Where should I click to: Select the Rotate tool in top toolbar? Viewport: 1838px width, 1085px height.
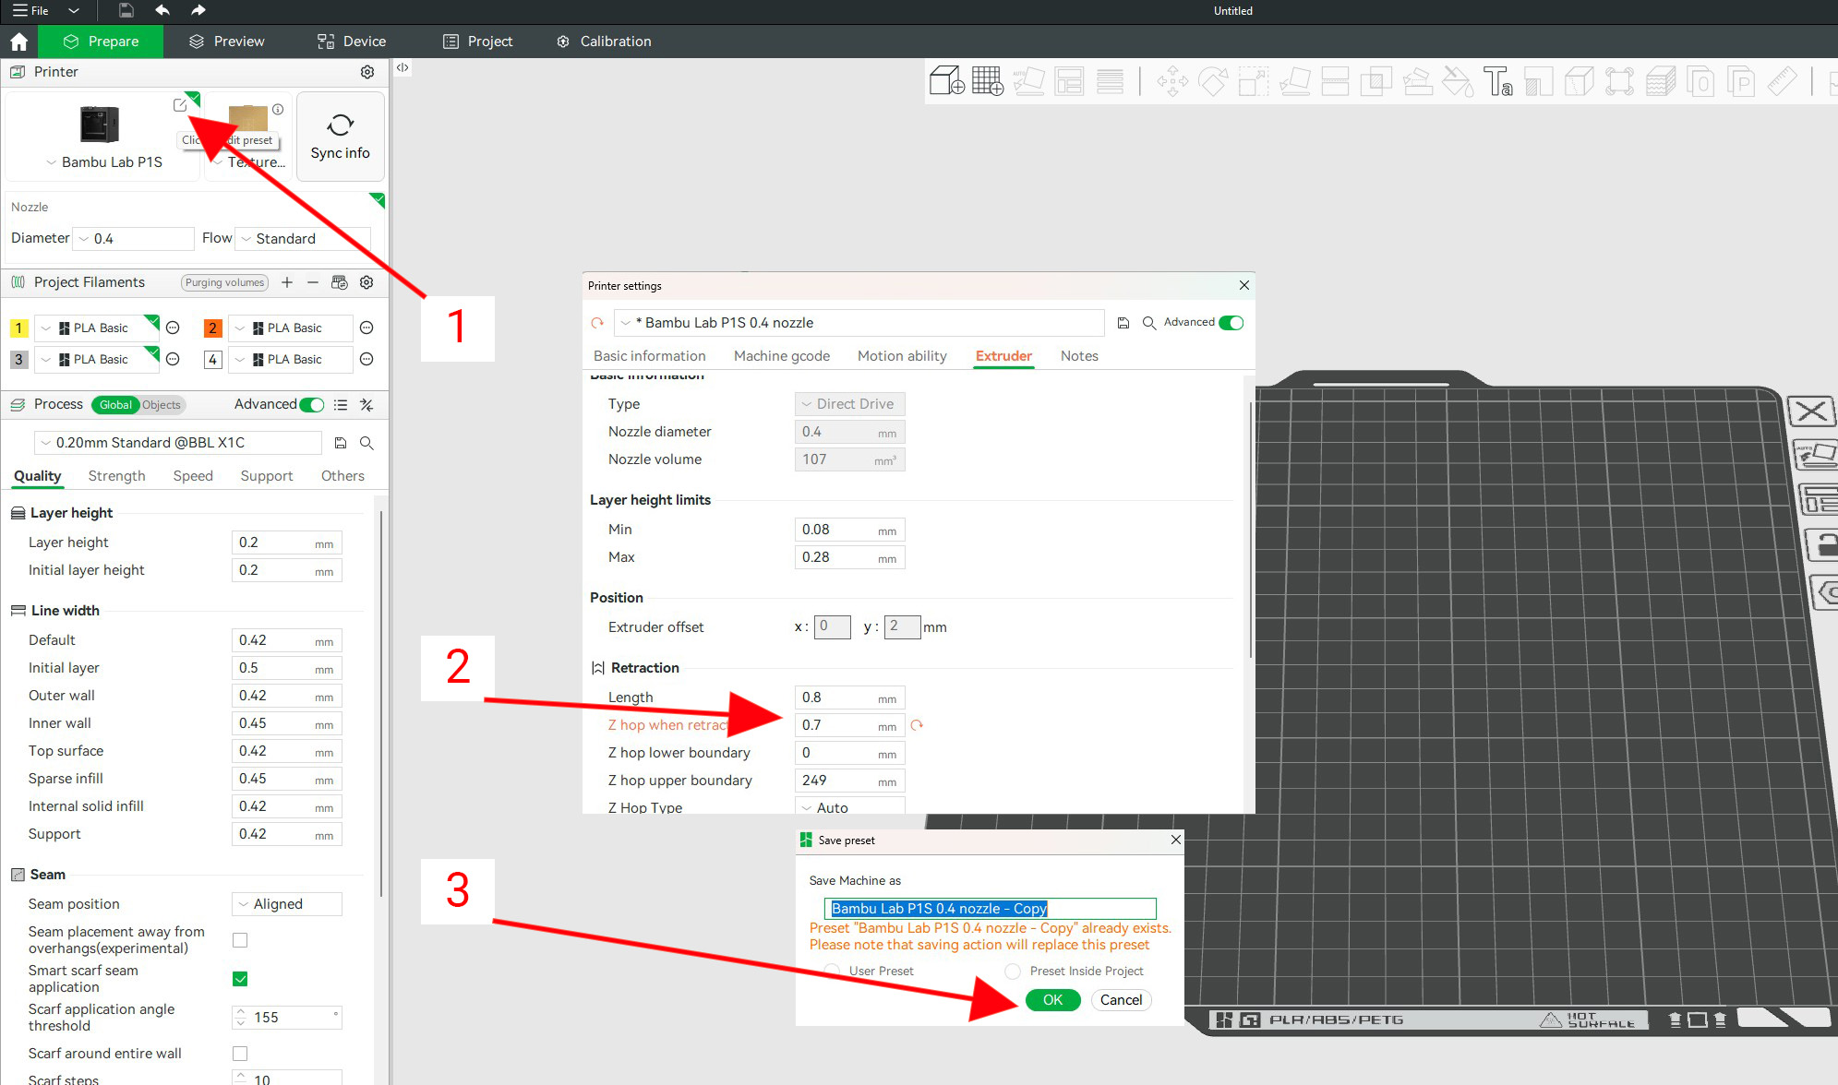pyautogui.click(x=1213, y=81)
